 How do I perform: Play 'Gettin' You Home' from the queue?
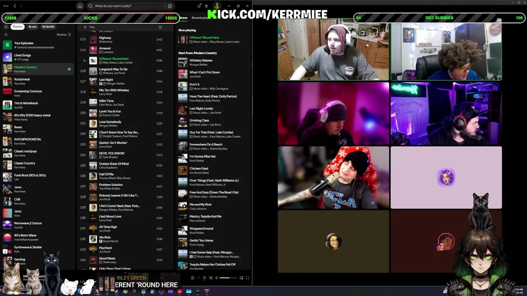click(212, 243)
